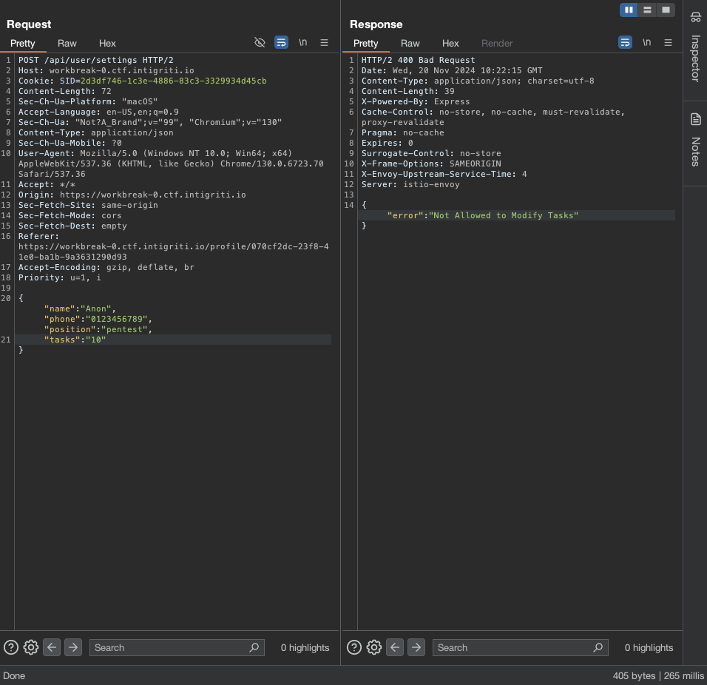This screenshot has width=707, height=685.
Task: Select the Response Raw tab
Action: [410, 44]
